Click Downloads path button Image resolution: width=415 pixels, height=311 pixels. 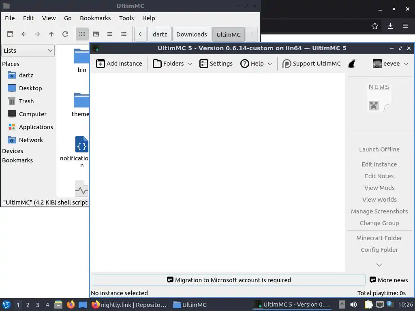pyautogui.click(x=192, y=34)
